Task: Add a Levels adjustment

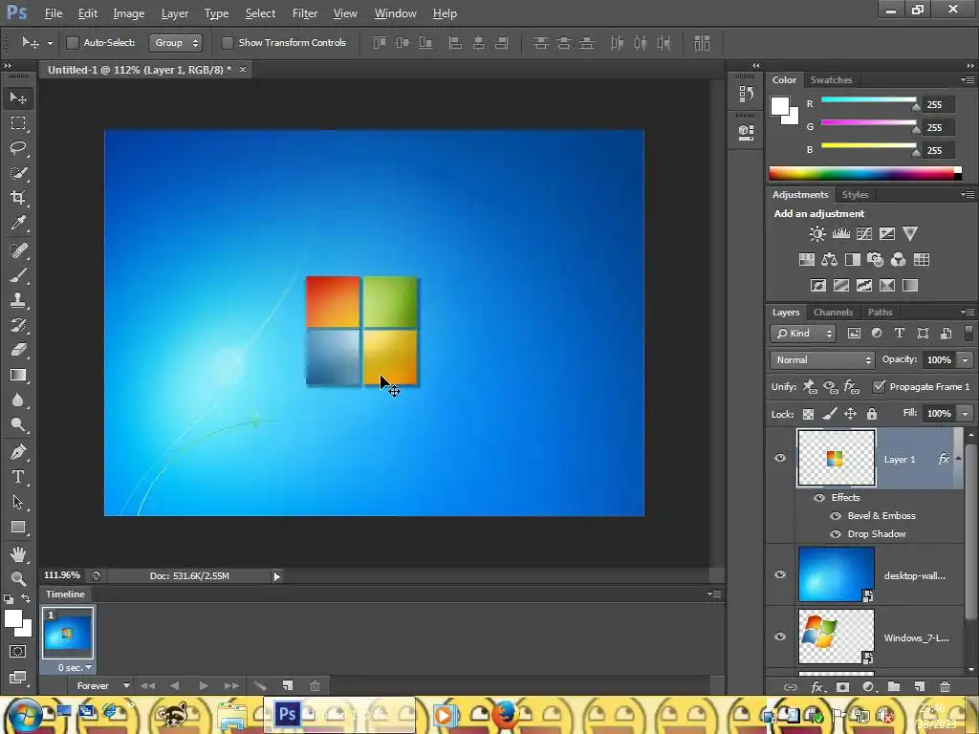Action: 841,234
